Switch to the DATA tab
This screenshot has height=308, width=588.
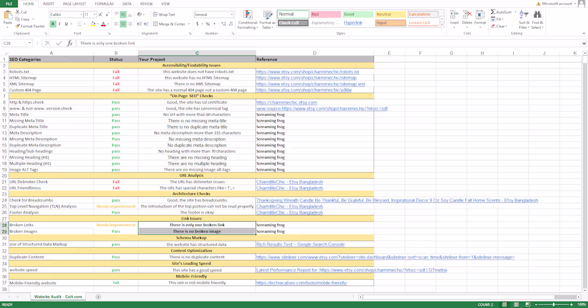(x=127, y=4)
